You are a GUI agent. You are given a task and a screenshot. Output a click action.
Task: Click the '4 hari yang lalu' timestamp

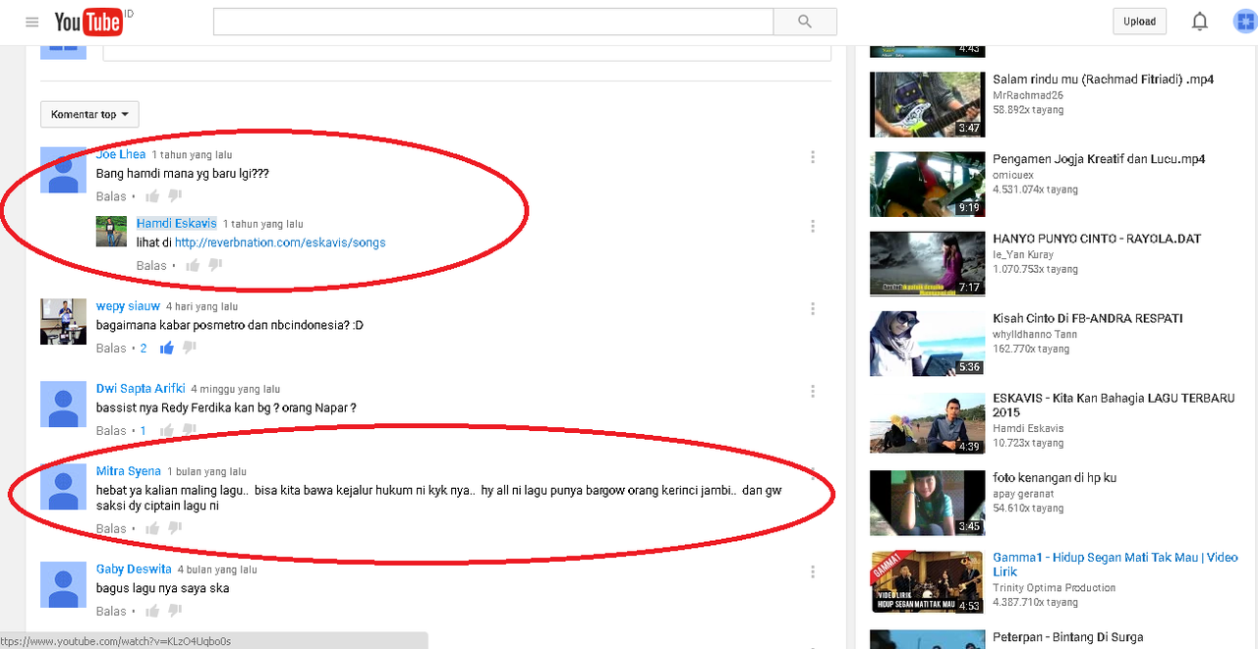[202, 306]
